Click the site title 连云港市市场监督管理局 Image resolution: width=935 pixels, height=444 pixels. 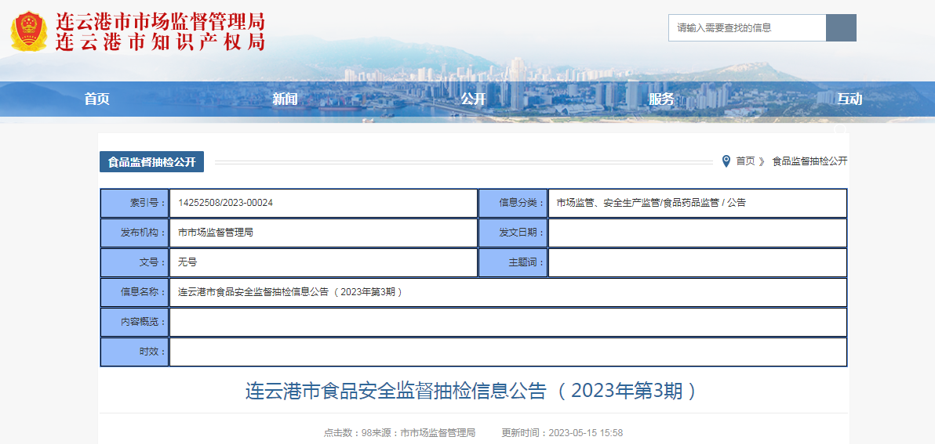(160, 22)
